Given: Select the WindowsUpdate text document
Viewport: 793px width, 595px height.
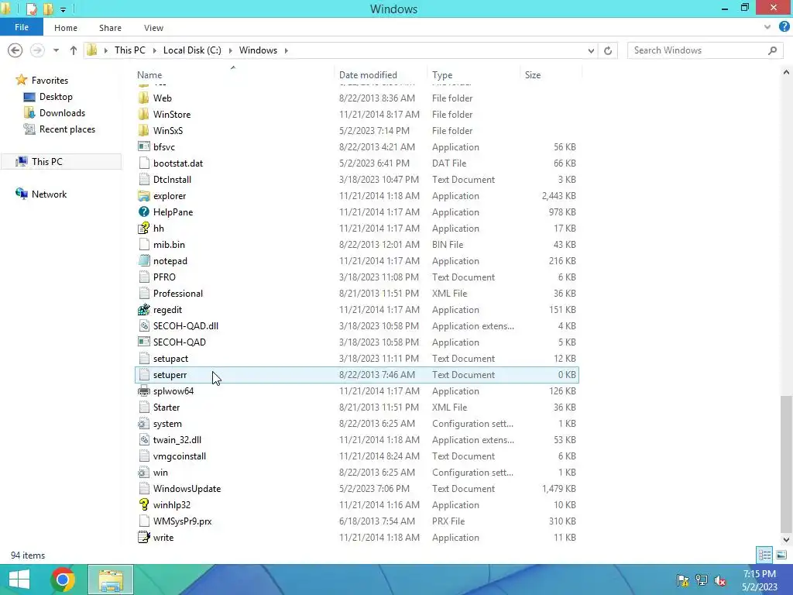Looking at the screenshot, I should point(356,489).
